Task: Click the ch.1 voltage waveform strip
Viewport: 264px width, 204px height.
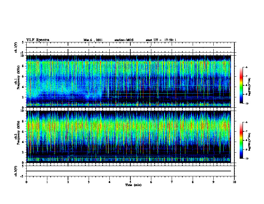Action: coord(130,47)
